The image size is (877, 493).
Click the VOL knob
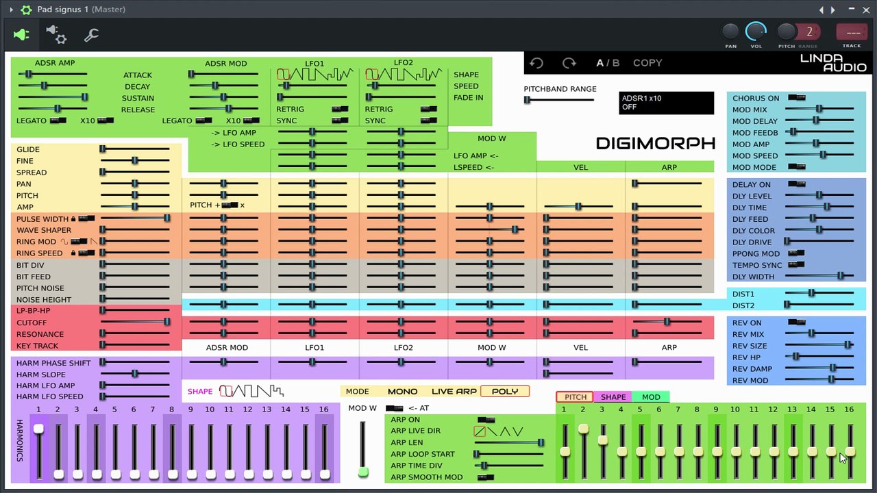(756, 31)
